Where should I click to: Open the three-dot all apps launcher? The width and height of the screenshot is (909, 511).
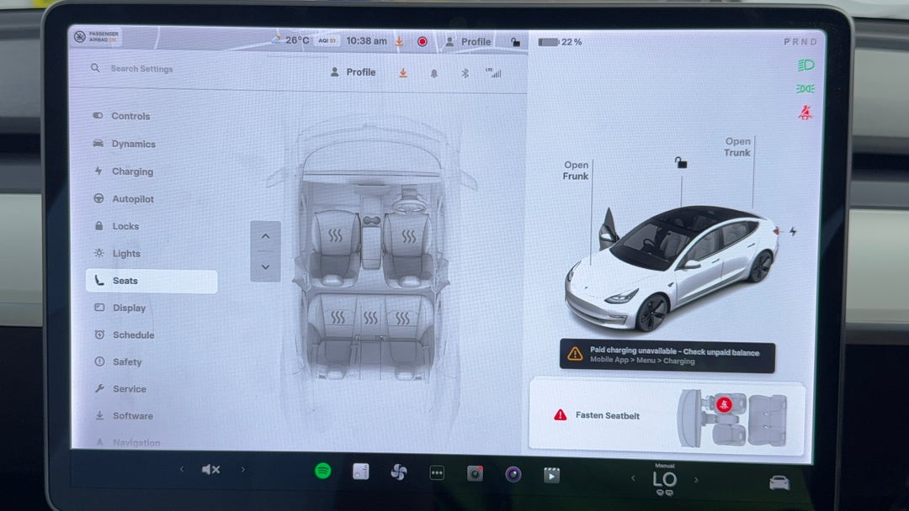pyautogui.click(x=437, y=473)
